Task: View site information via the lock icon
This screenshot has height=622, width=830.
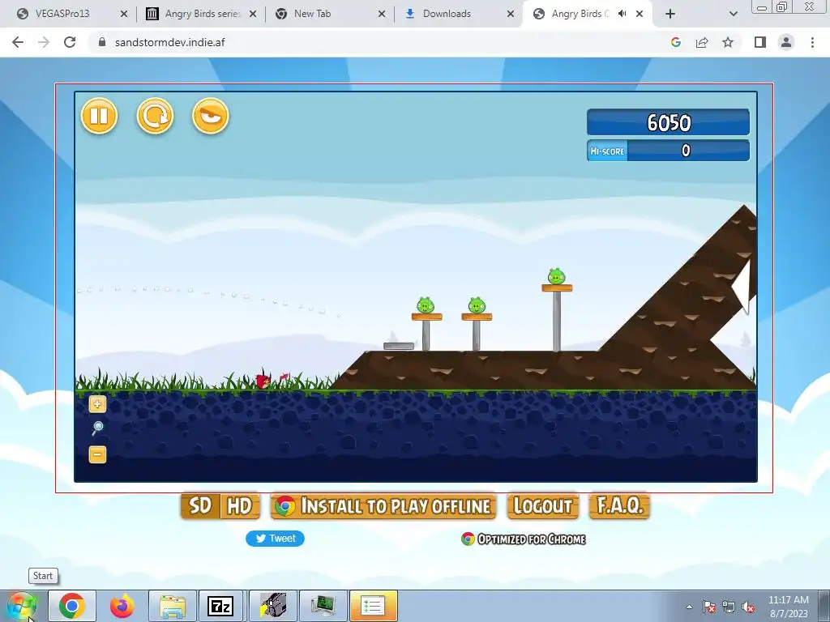Action: coord(102,42)
